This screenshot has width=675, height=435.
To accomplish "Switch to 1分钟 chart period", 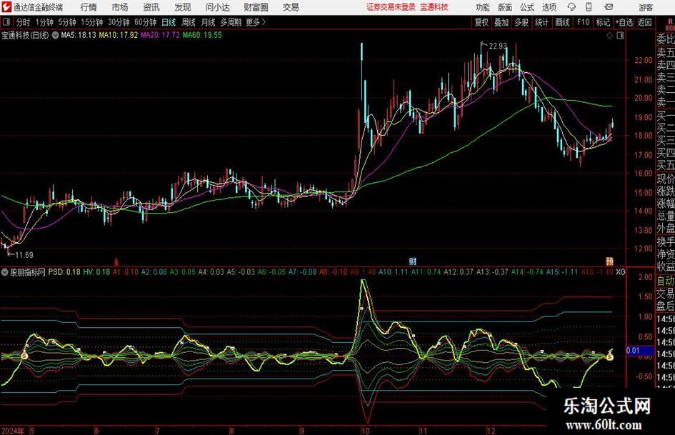I will pyautogui.click(x=44, y=22).
